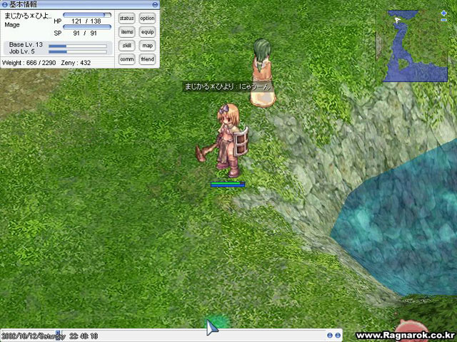This screenshot has width=457, height=342.
Task: Open the items inventory
Action: tap(127, 32)
